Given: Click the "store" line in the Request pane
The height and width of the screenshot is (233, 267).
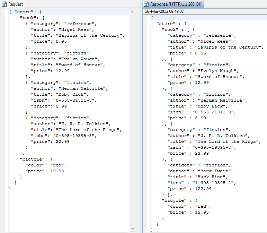Looking at the screenshot, I should click(x=25, y=12).
